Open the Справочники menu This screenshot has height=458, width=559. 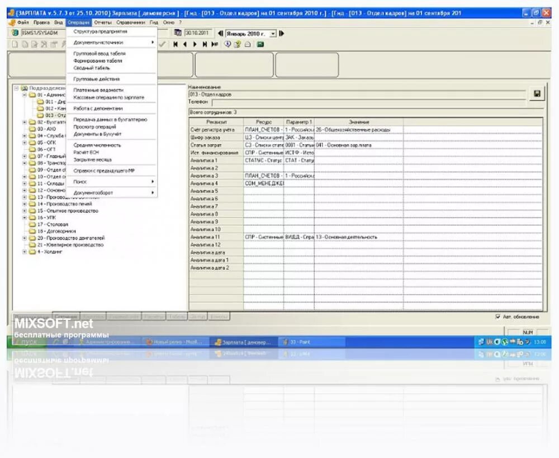click(x=130, y=22)
